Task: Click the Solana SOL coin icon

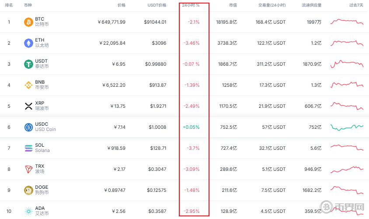Action: (28, 148)
